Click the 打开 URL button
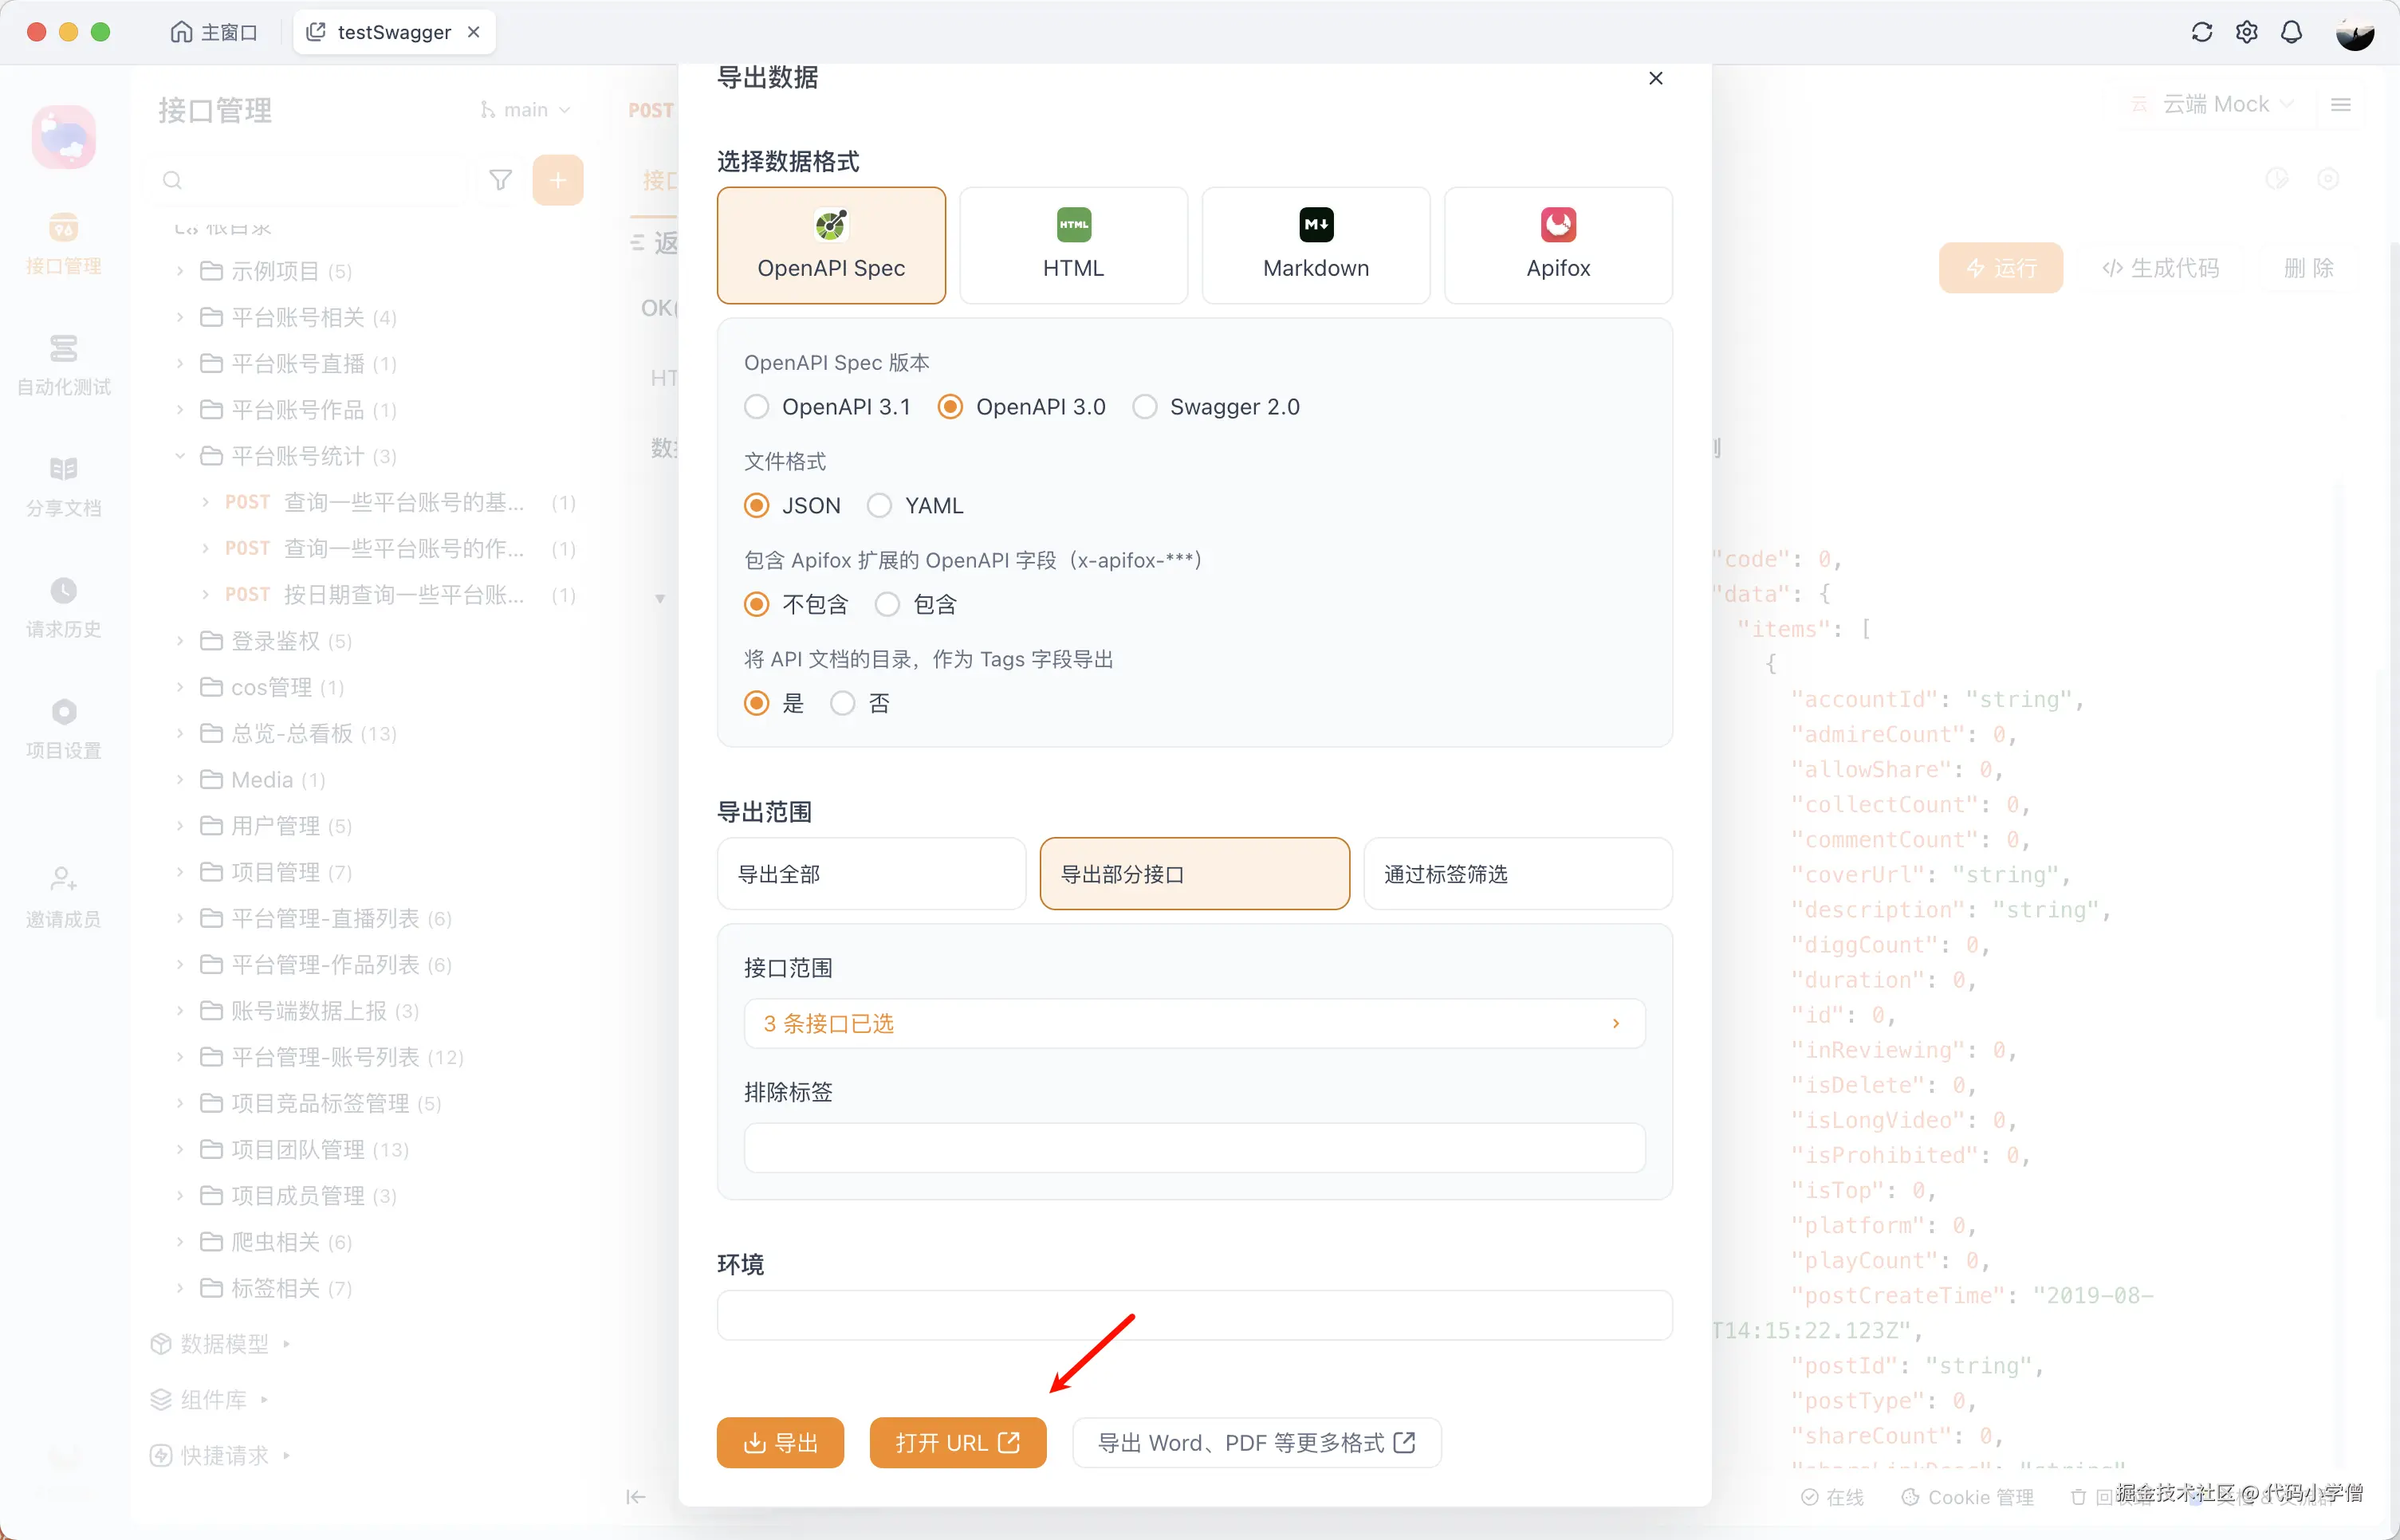Screen dimensions: 2400x1540 [957, 1442]
